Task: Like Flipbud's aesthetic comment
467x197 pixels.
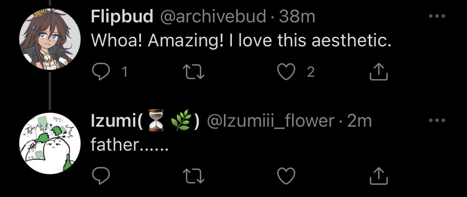Action: click(286, 72)
